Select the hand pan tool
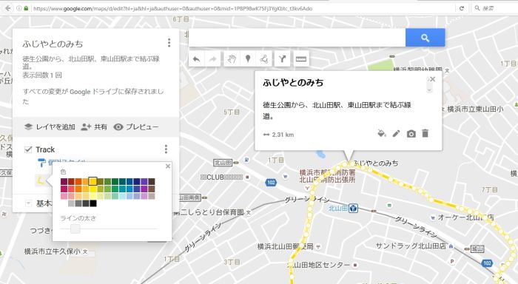This screenshot has width=518, height=284. (x=232, y=59)
